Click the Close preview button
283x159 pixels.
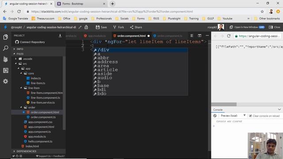coord(275,27)
